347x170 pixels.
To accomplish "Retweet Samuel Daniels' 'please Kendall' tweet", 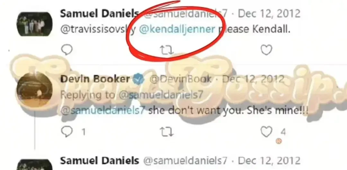I will [167, 50].
